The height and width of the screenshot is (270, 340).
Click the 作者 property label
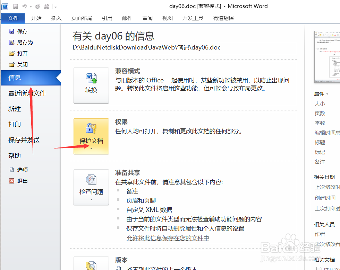click(x=320, y=234)
